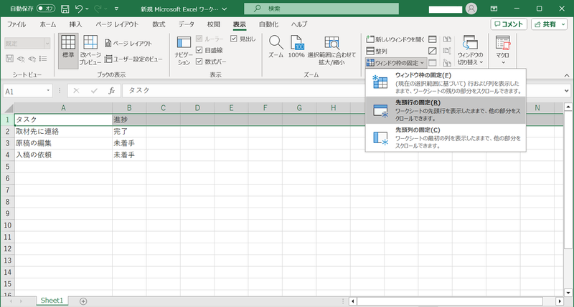Open the ホーム tab
The image size is (574, 307).
[x=48, y=24]
